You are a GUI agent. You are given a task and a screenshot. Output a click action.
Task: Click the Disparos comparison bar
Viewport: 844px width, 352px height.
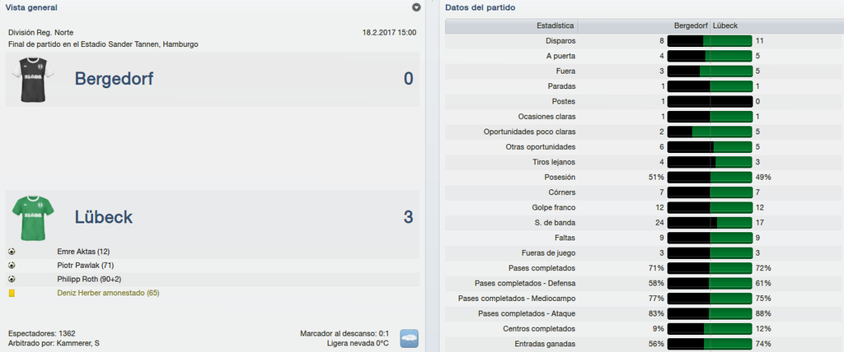[710, 41]
